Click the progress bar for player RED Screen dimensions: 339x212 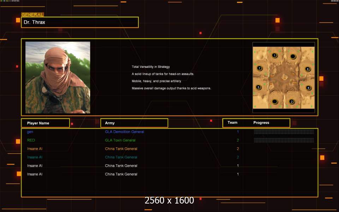click(284, 140)
